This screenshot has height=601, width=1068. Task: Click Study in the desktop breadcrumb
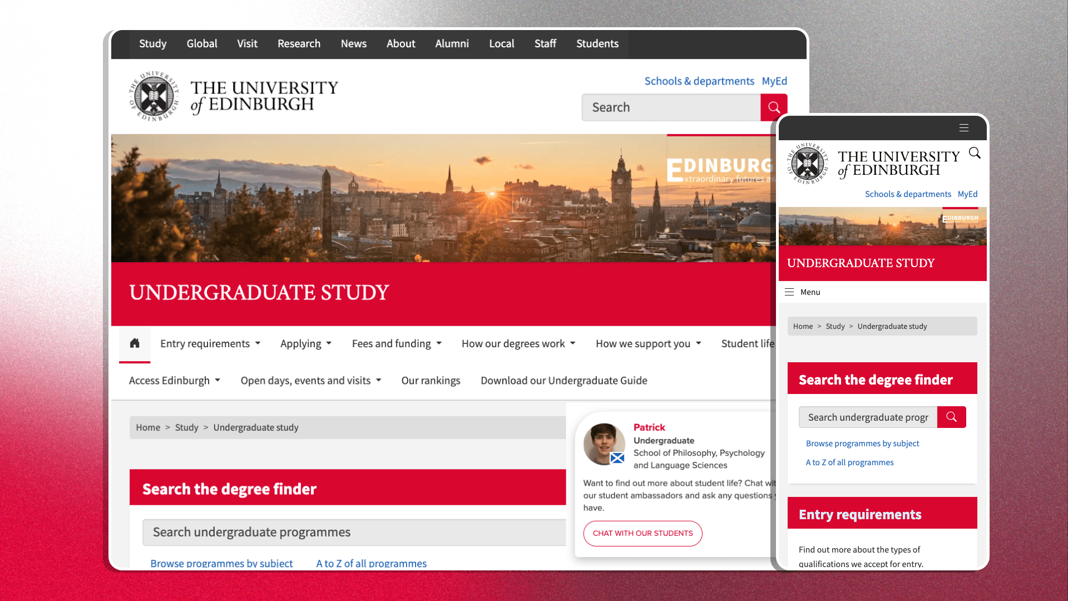[x=186, y=427]
